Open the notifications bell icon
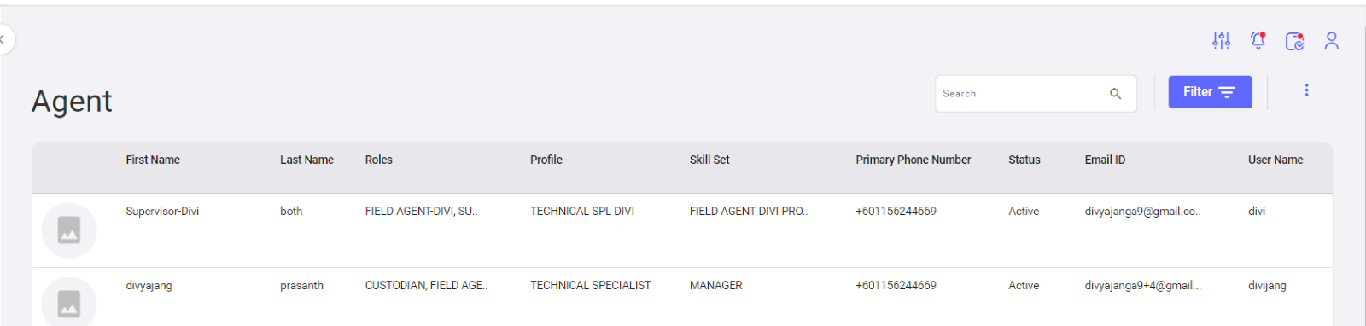Screen dimensions: 1366x326 [1258, 40]
